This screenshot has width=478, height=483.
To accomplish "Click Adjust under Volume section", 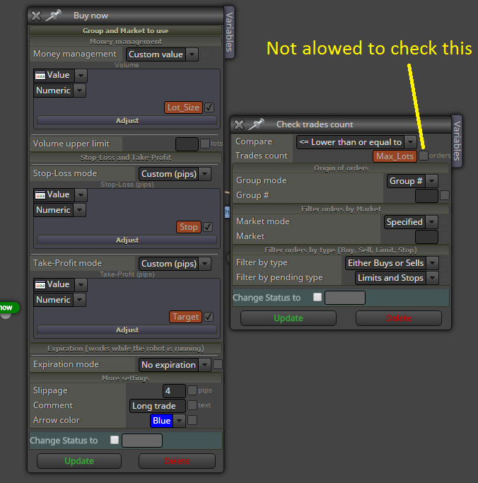I will [x=127, y=121].
